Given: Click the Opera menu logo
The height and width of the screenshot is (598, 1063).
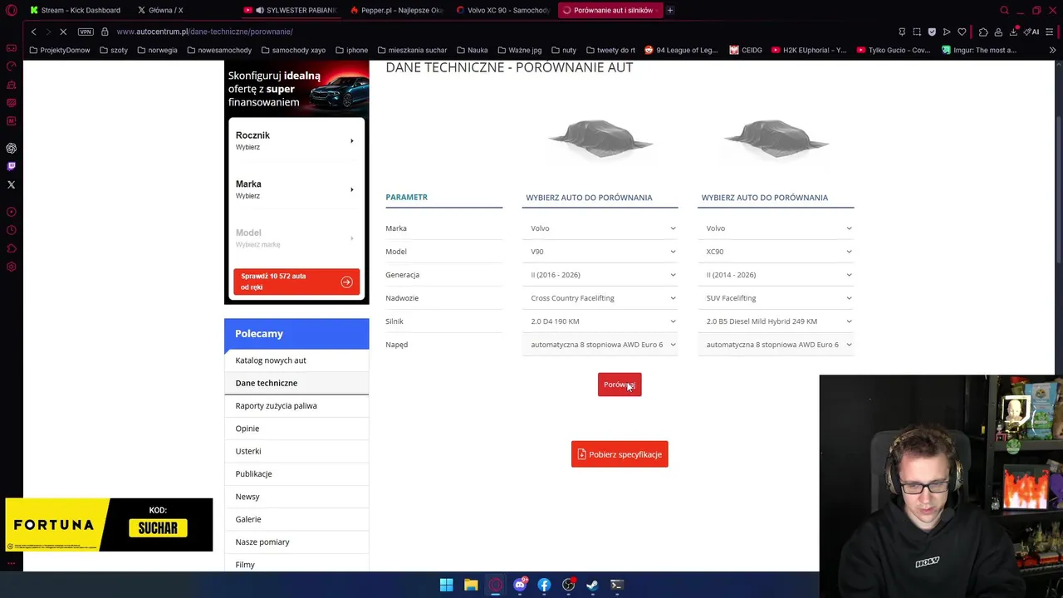Looking at the screenshot, I should click(11, 10).
